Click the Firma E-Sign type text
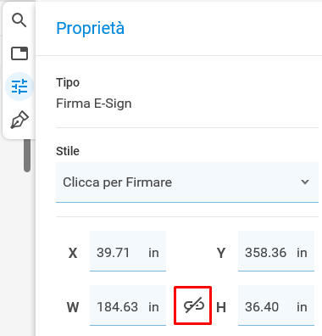 pyautogui.click(x=94, y=104)
